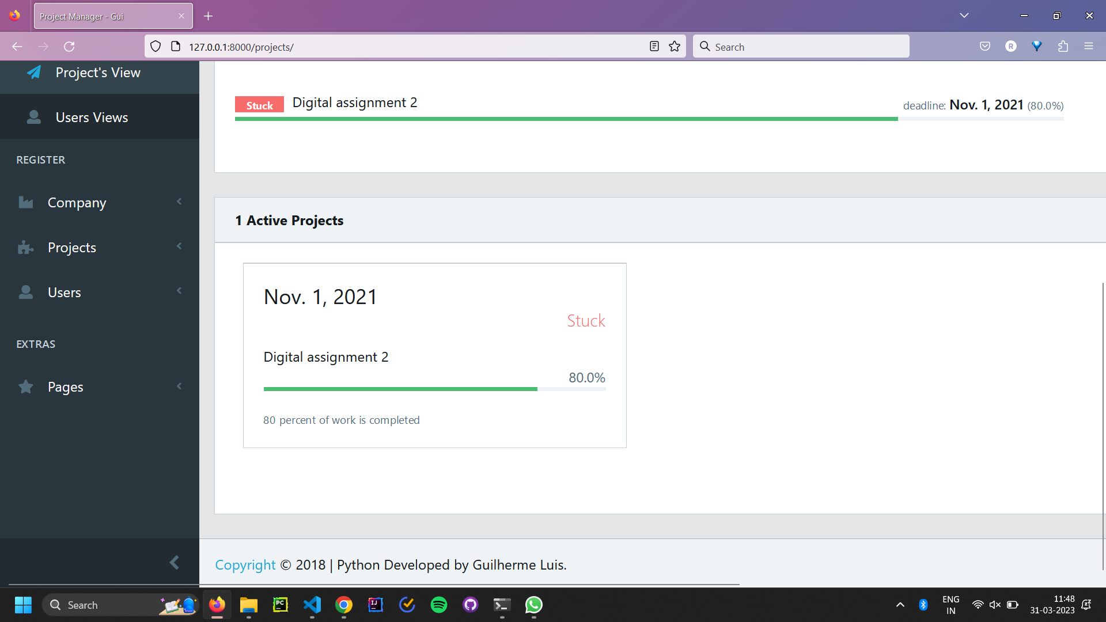Click the Company chart icon in sidebar
This screenshot has height=622, width=1106.
(x=25, y=203)
